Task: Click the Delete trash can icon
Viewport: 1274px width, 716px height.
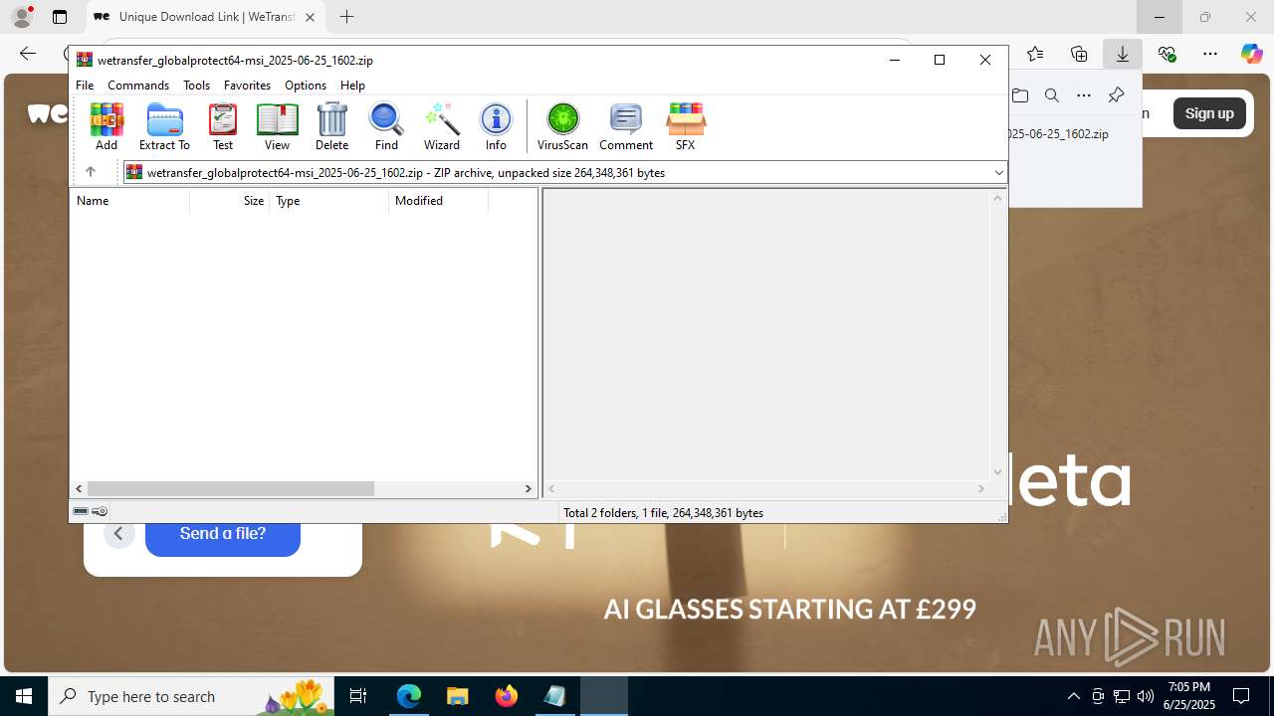Action: 331,126
